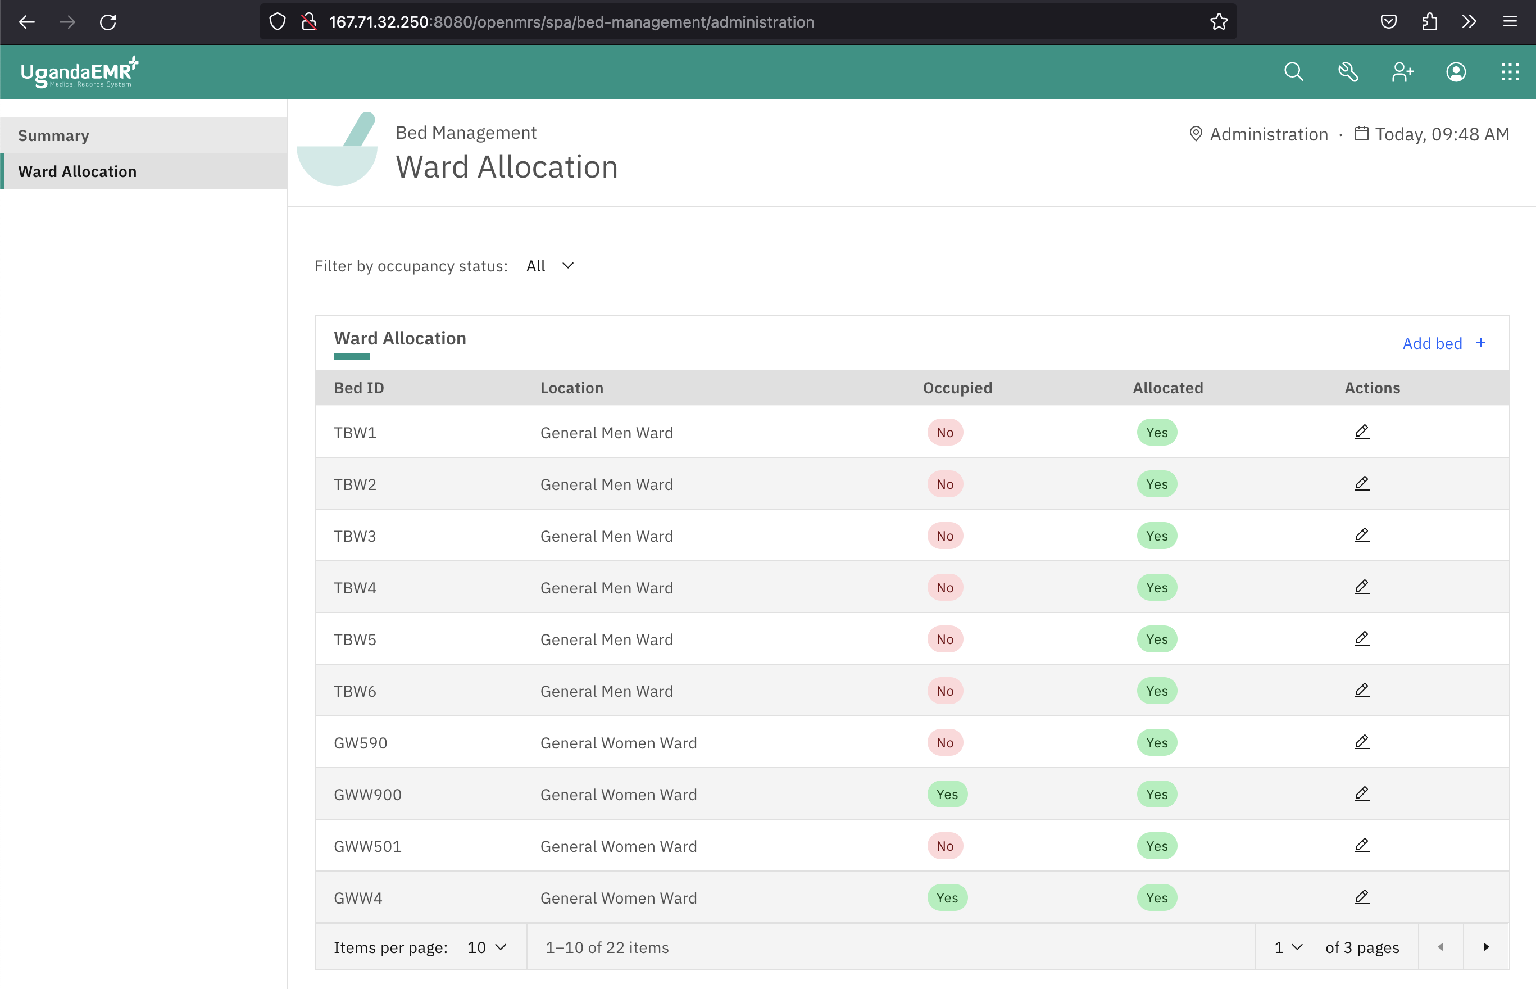Edit bed GWW4 with pencil icon
The image size is (1536, 989).
click(1362, 896)
